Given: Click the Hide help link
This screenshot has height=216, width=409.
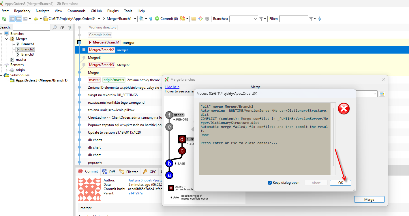Looking at the screenshot, I should [x=172, y=87].
